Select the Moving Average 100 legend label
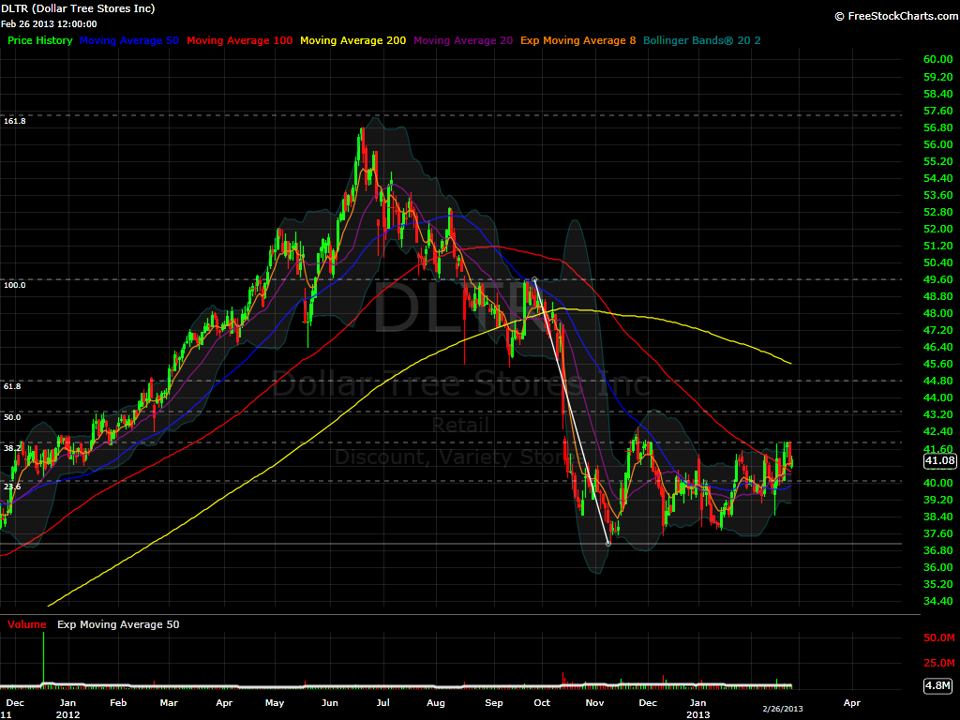 coord(239,40)
